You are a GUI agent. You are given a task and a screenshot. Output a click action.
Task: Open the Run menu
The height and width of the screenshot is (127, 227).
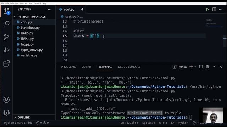pos(31,3)
